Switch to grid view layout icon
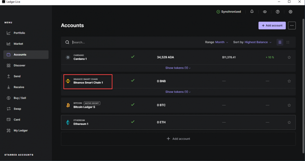The image size is (305, 161). [288, 42]
